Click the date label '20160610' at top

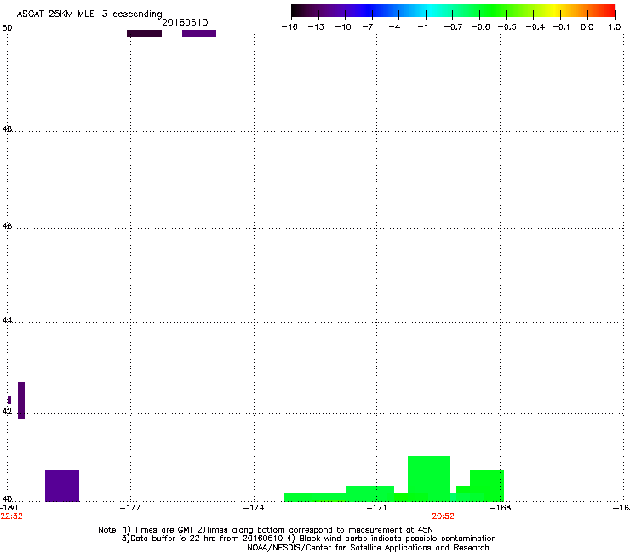coord(185,22)
